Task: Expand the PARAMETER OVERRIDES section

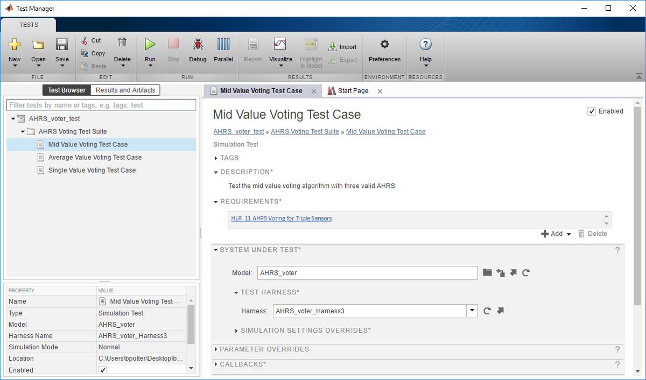Action: [217, 349]
